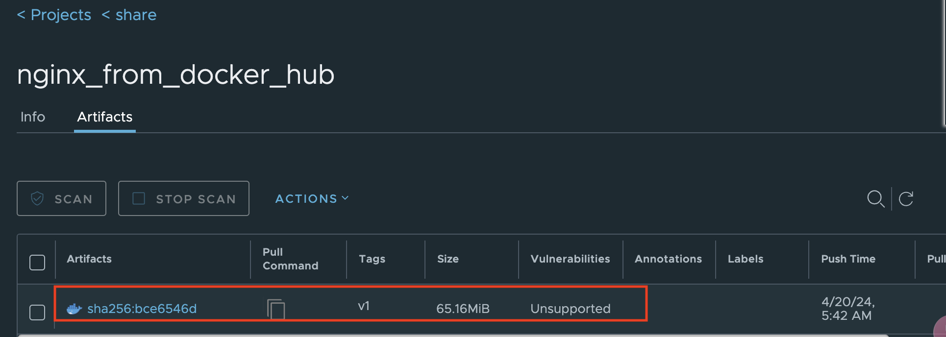Screen dimensions: 946x337
Task: Click the Docker whale icon beside the artifact
Action: 74,309
